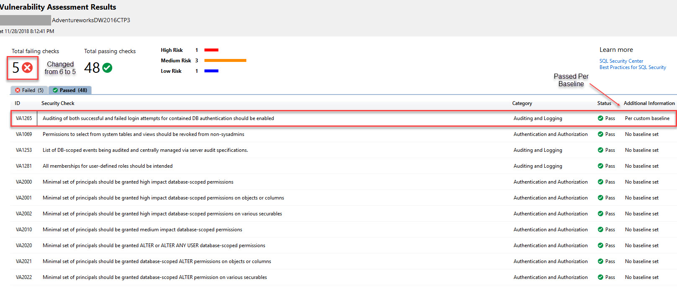Click the Pass icon for VA2021
This screenshot has height=289, width=677.
(x=600, y=261)
